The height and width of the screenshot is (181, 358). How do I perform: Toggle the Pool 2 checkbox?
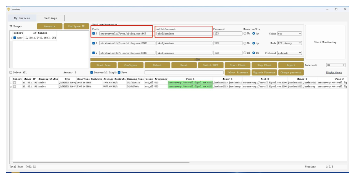point(93,43)
